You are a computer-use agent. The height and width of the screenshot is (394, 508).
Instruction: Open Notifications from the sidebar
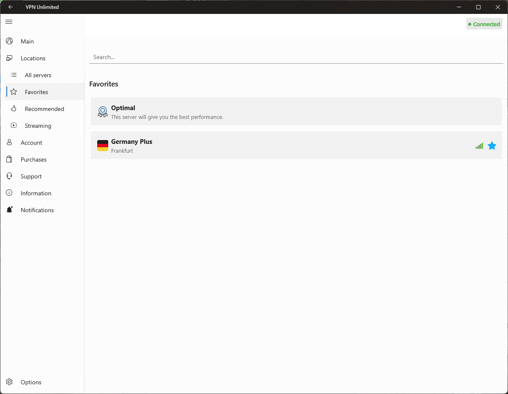(x=37, y=210)
